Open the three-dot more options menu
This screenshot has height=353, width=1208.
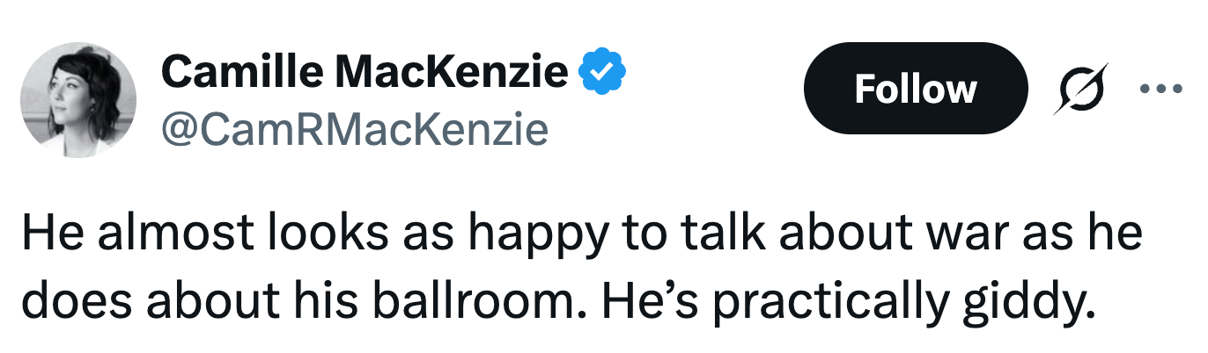coord(1162,89)
